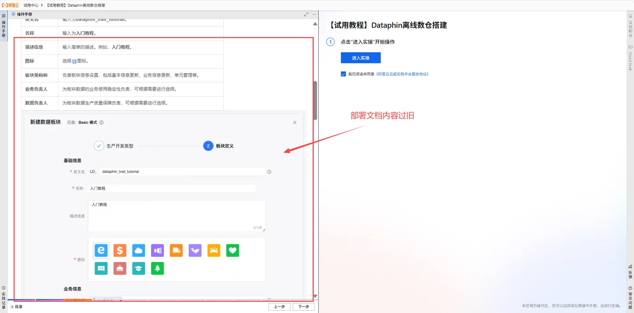Screen dimensions: 634x313
Task: Select the orange dollar sign icon
Action: 120,250
